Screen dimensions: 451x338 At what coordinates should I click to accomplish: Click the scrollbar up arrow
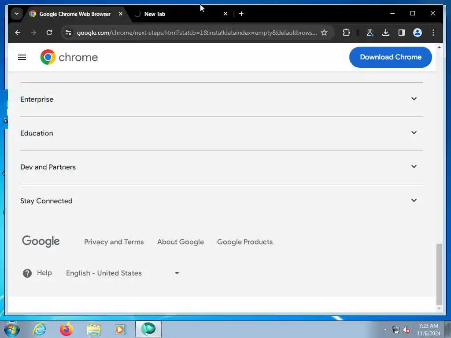coord(439,47)
